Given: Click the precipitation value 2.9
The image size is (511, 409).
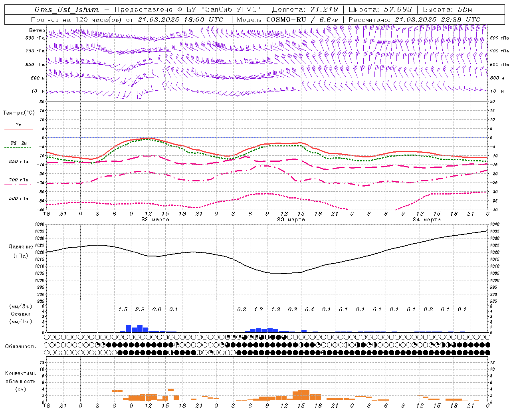Looking at the screenshot, I should (140, 310).
